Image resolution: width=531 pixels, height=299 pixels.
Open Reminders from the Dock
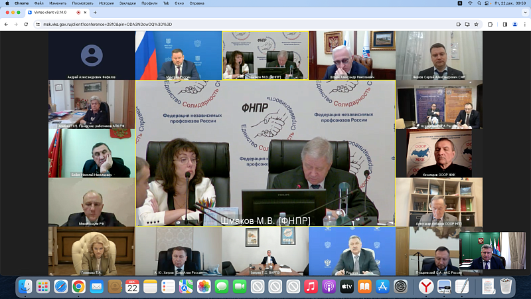168,287
